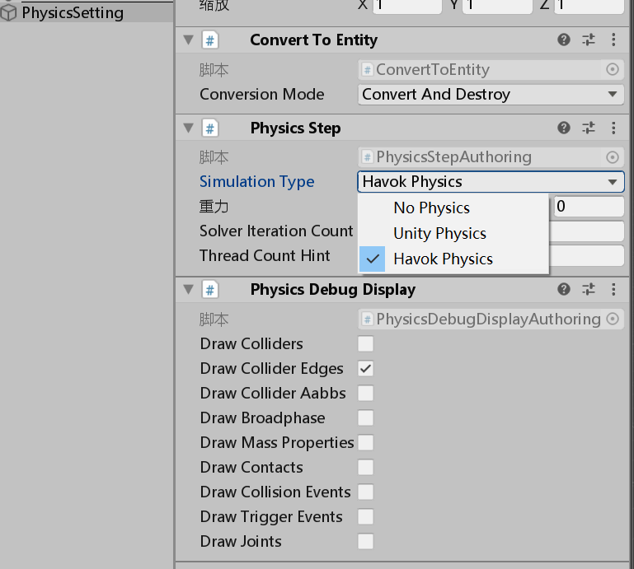Open the Conversion Mode dropdown

[491, 95]
